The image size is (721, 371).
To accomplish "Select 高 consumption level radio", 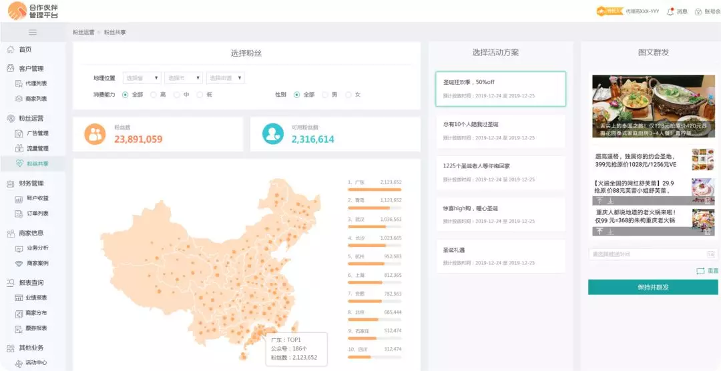I will (x=153, y=95).
